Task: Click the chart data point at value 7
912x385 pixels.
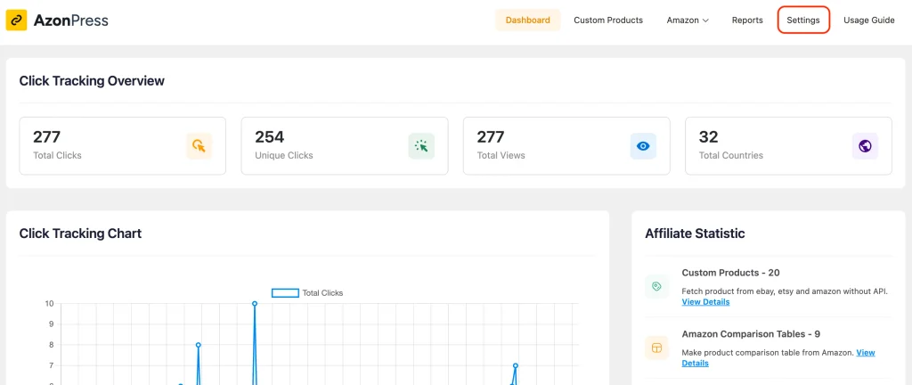Action: (516, 365)
